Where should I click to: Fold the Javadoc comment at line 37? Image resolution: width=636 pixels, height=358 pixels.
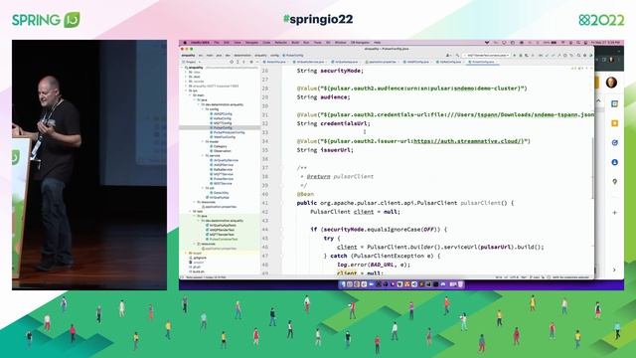(282, 168)
